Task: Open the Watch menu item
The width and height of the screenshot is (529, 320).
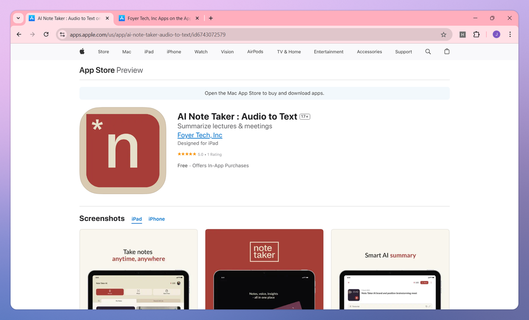Action: pyautogui.click(x=201, y=52)
